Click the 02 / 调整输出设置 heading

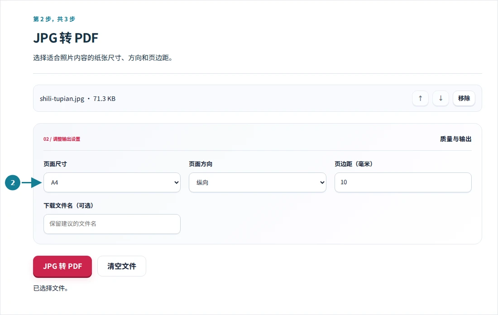pyautogui.click(x=62, y=139)
